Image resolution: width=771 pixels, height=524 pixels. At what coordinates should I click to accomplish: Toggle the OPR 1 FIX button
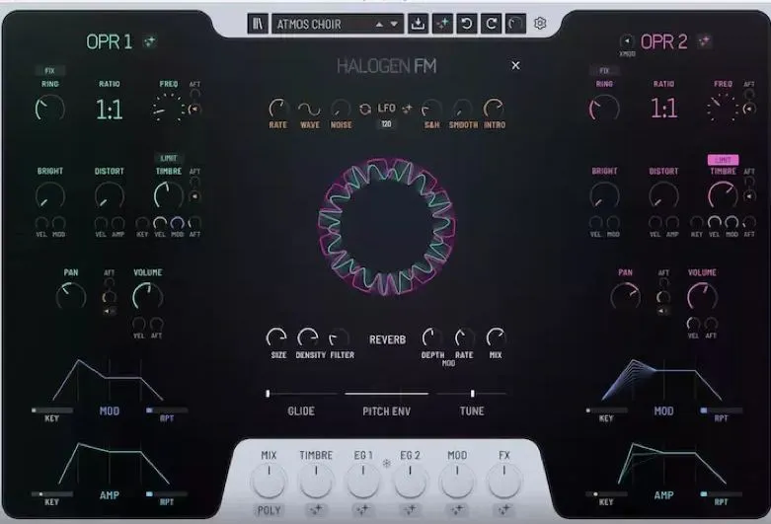[49, 70]
